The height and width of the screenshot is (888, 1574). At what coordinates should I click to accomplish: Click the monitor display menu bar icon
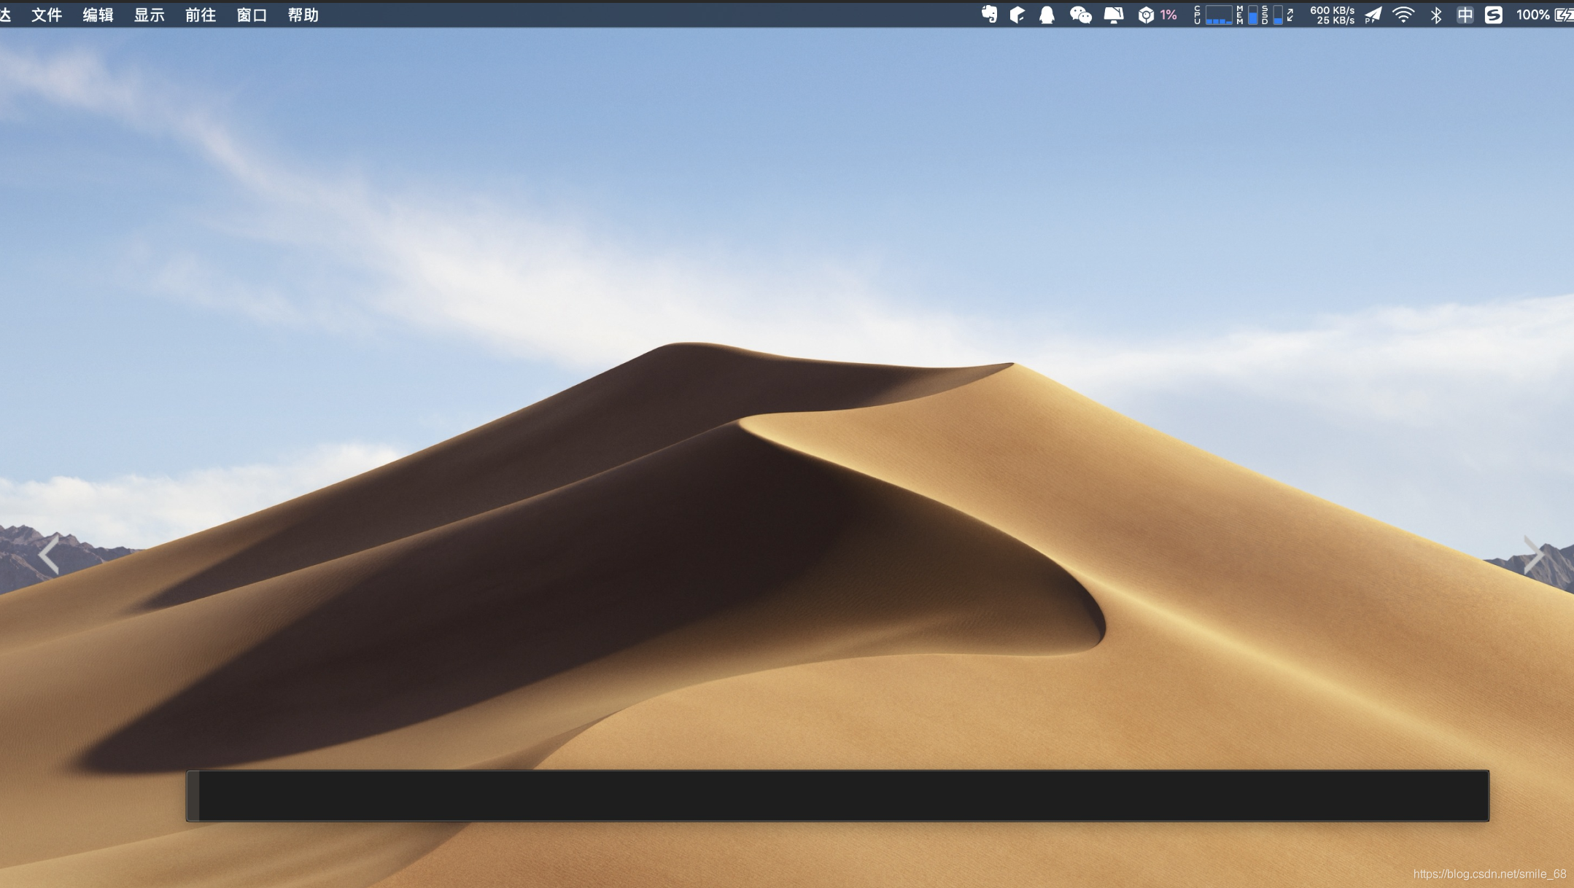click(1114, 15)
